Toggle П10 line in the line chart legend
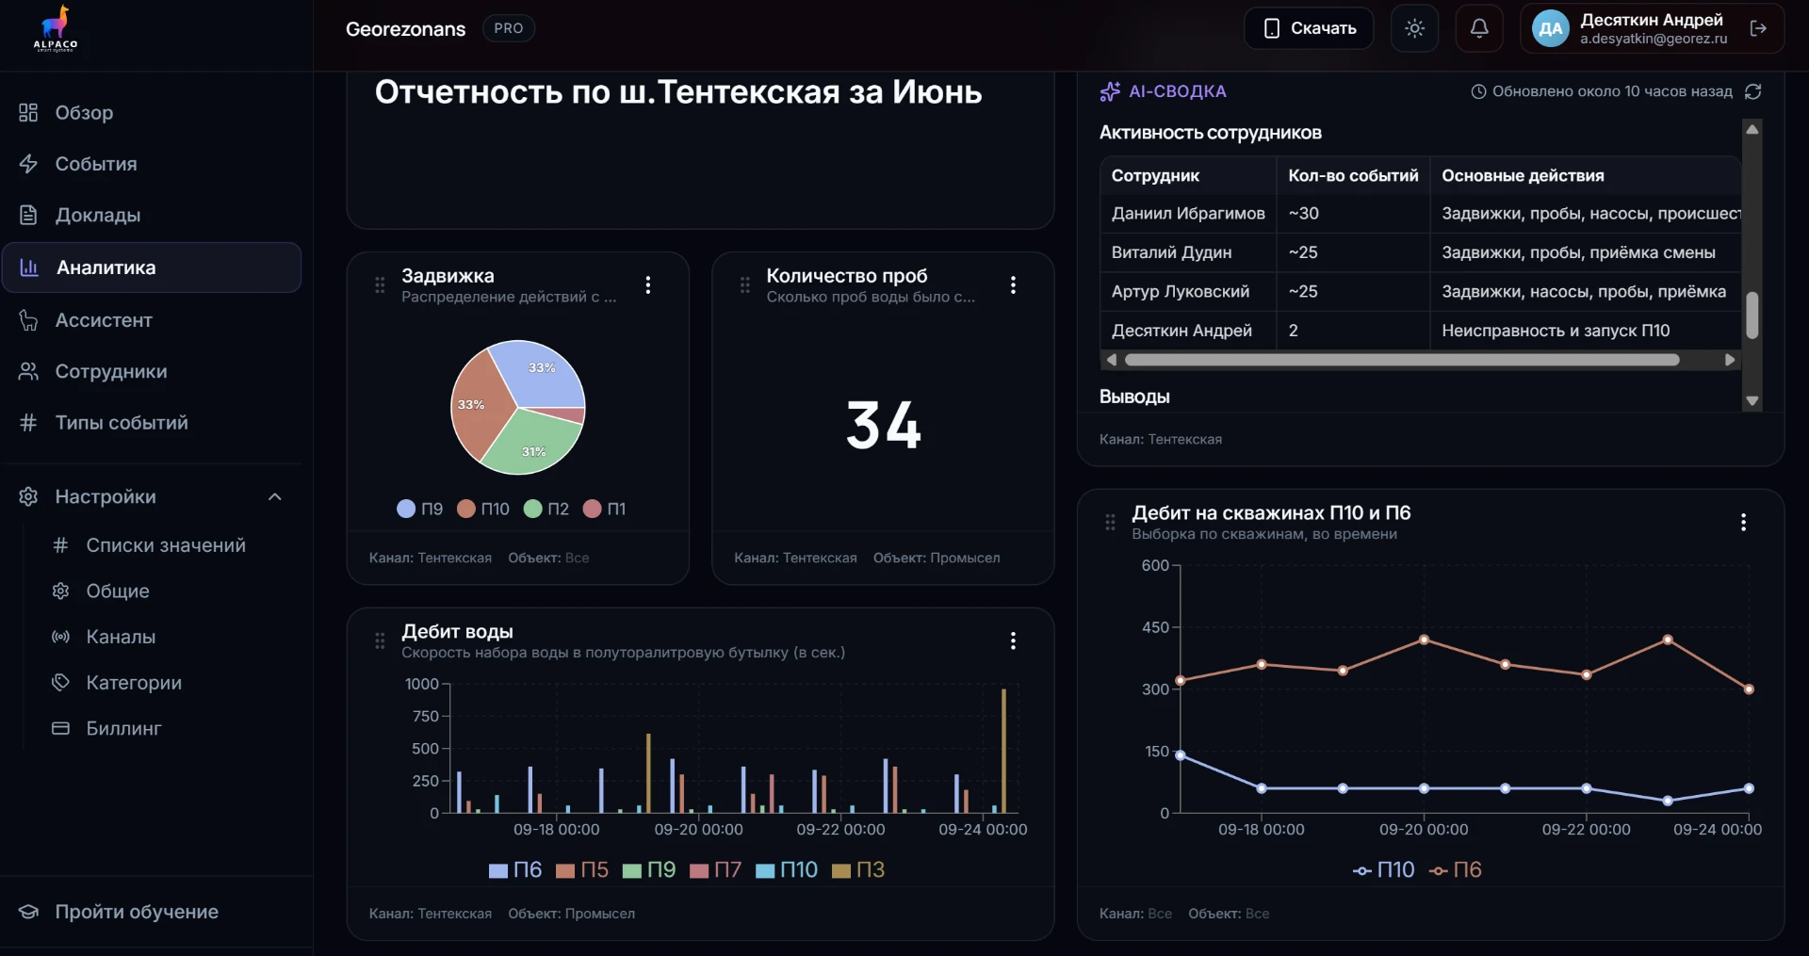This screenshot has height=956, width=1809. click(1383, 870)
